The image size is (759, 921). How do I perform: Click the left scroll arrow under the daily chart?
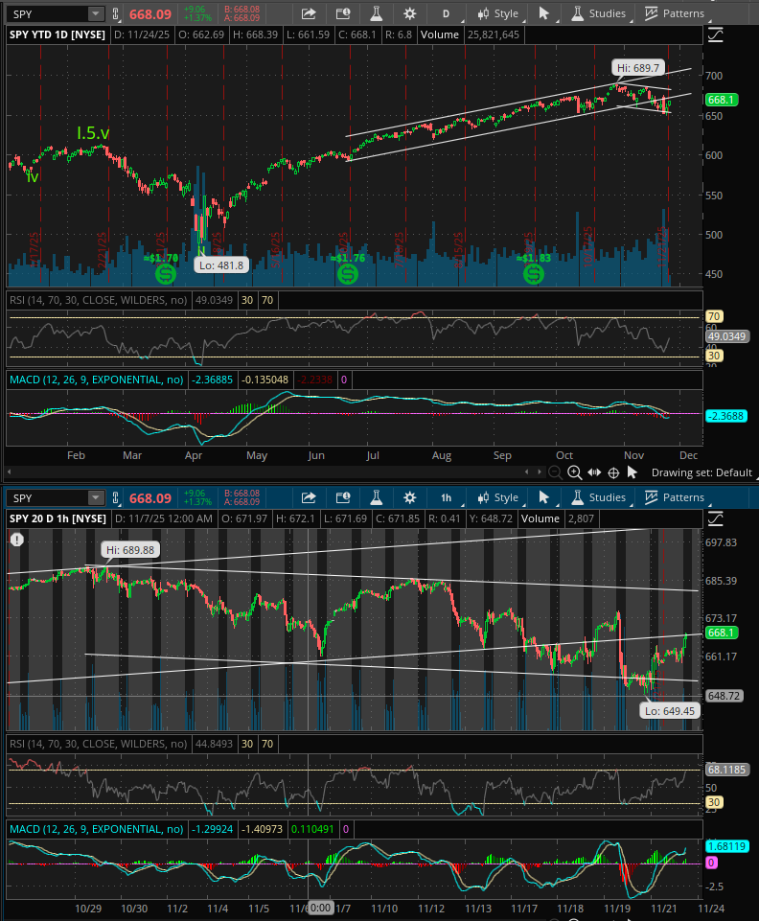[x=525, y=472]
